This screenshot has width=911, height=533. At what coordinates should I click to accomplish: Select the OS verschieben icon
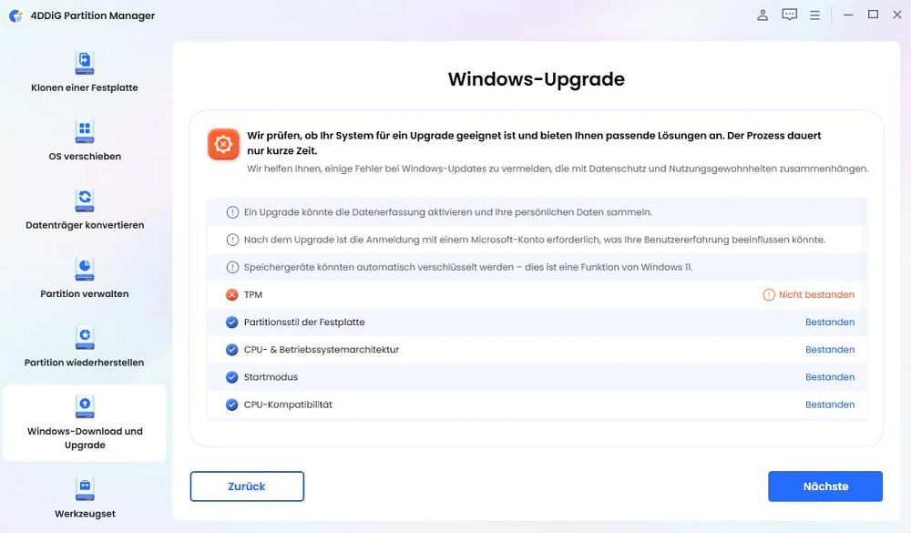(x=85, y=131)
